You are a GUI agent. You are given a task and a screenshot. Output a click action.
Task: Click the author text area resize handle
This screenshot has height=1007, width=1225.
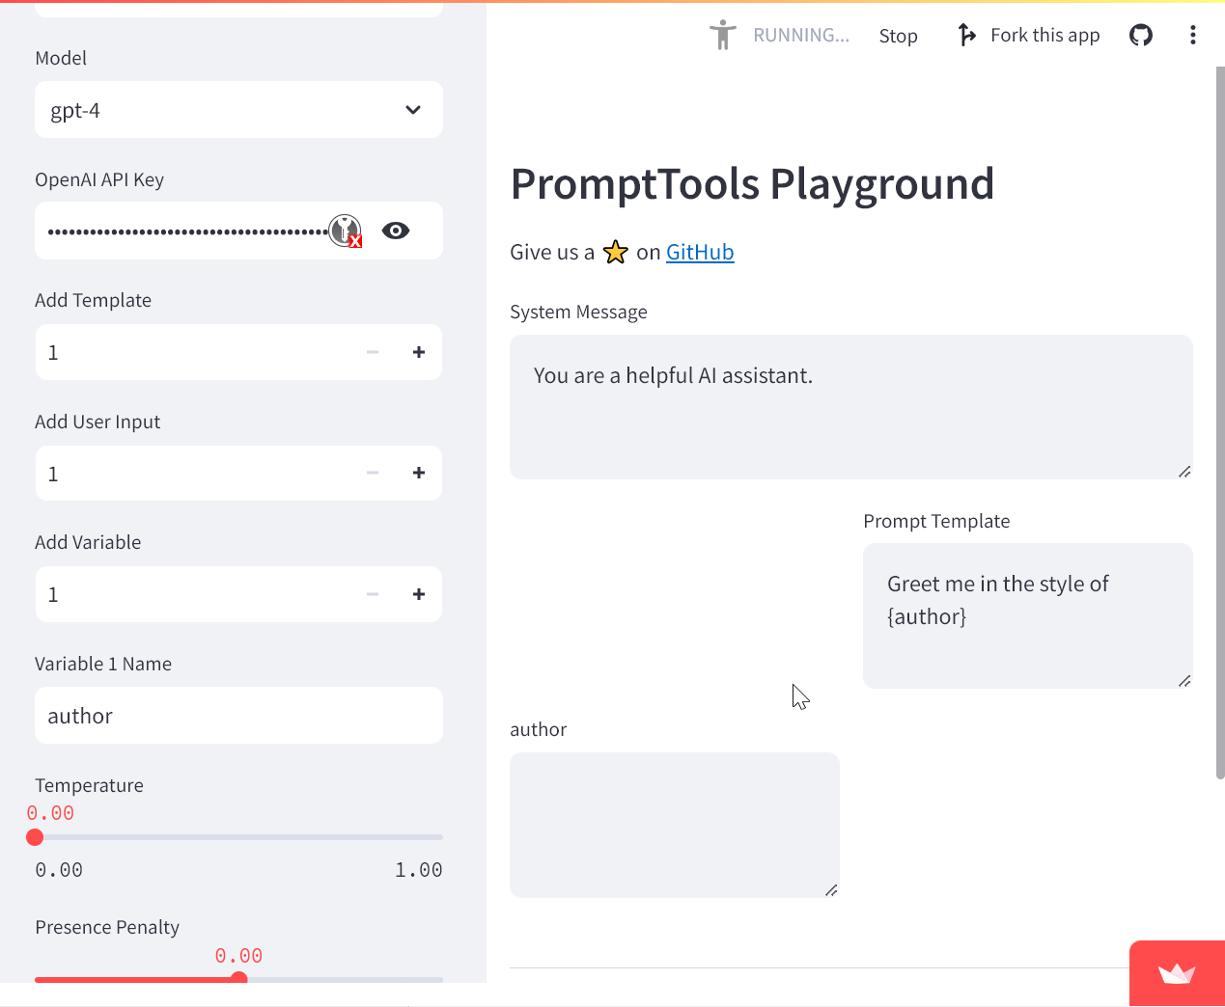(831, 890)
